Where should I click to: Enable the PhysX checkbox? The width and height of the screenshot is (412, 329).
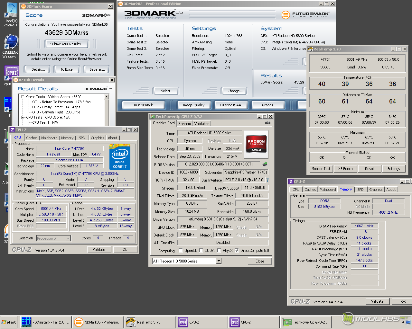click(219, 251)
